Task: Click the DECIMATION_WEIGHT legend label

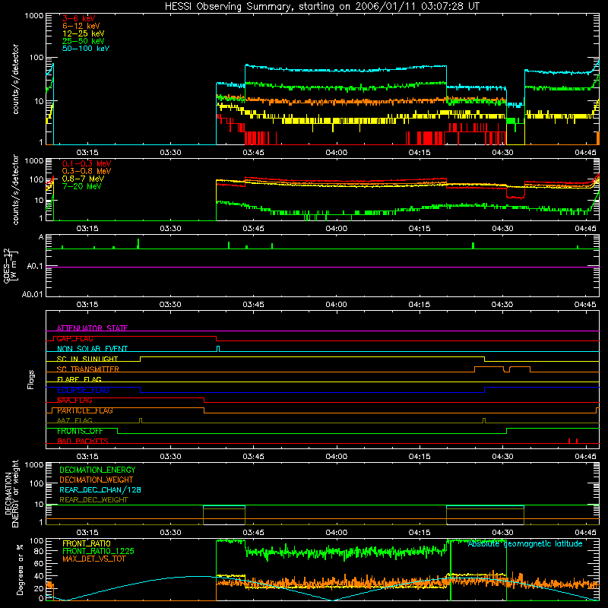Action: pyautogui.click(x=97, y=480)
